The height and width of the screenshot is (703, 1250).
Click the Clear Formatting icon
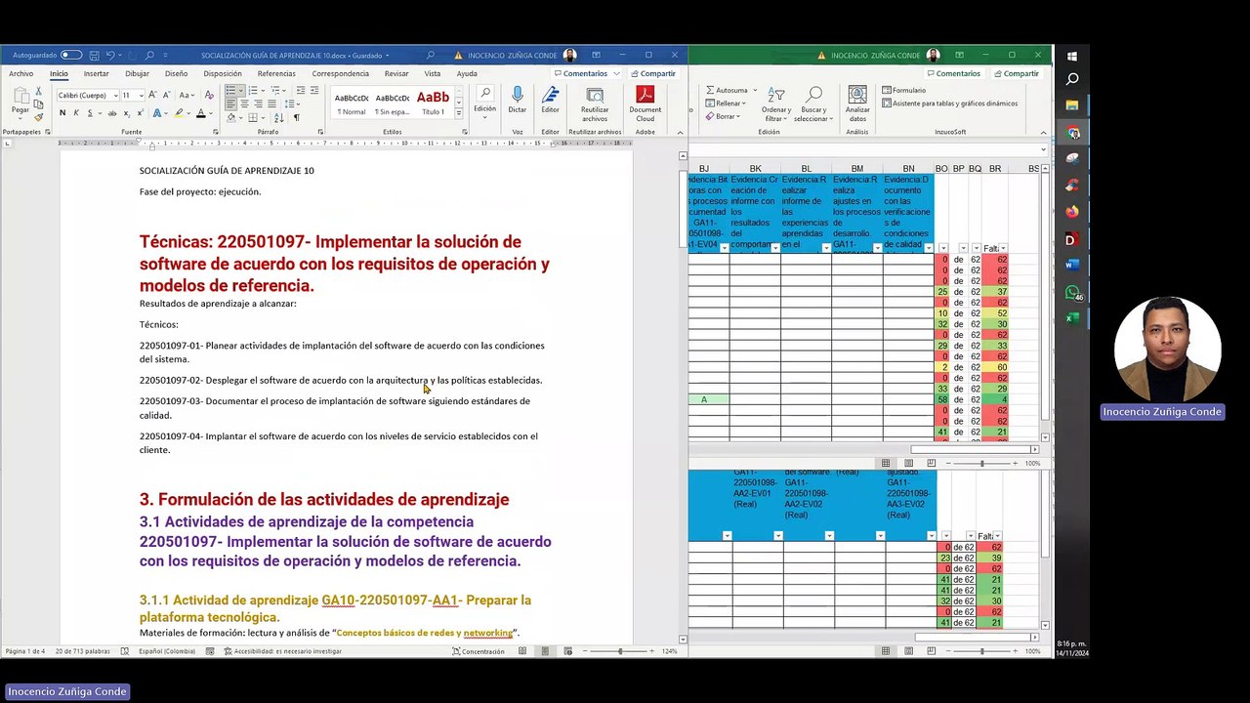coord(210,96)
